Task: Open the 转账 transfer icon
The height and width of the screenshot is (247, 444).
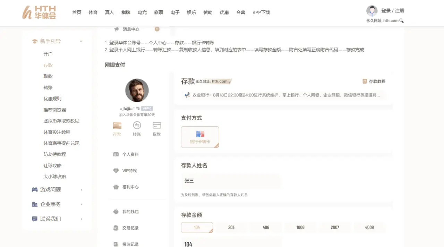Action: click(137, 126)
